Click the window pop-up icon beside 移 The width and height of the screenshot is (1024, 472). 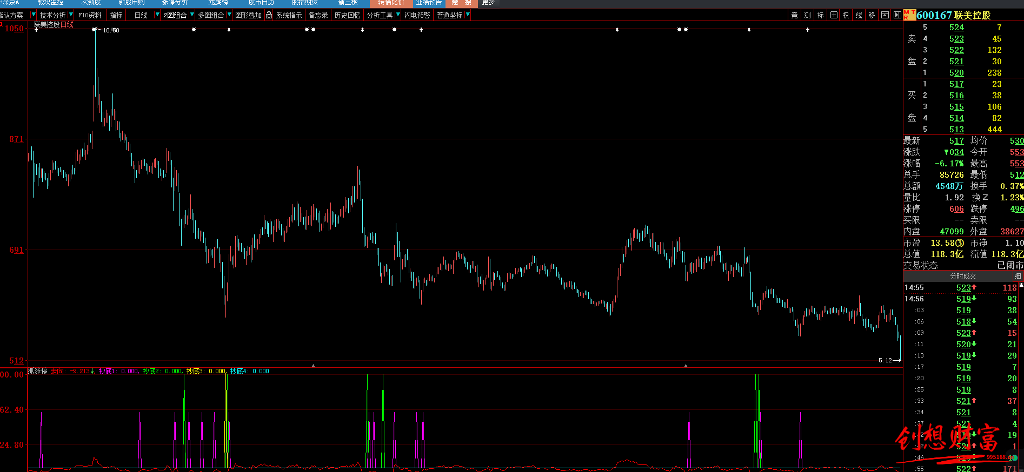point(885,15)
